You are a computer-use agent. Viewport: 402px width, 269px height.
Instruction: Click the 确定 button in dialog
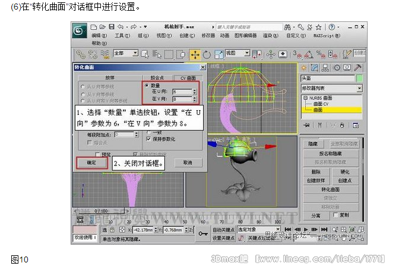click(91, 162)
